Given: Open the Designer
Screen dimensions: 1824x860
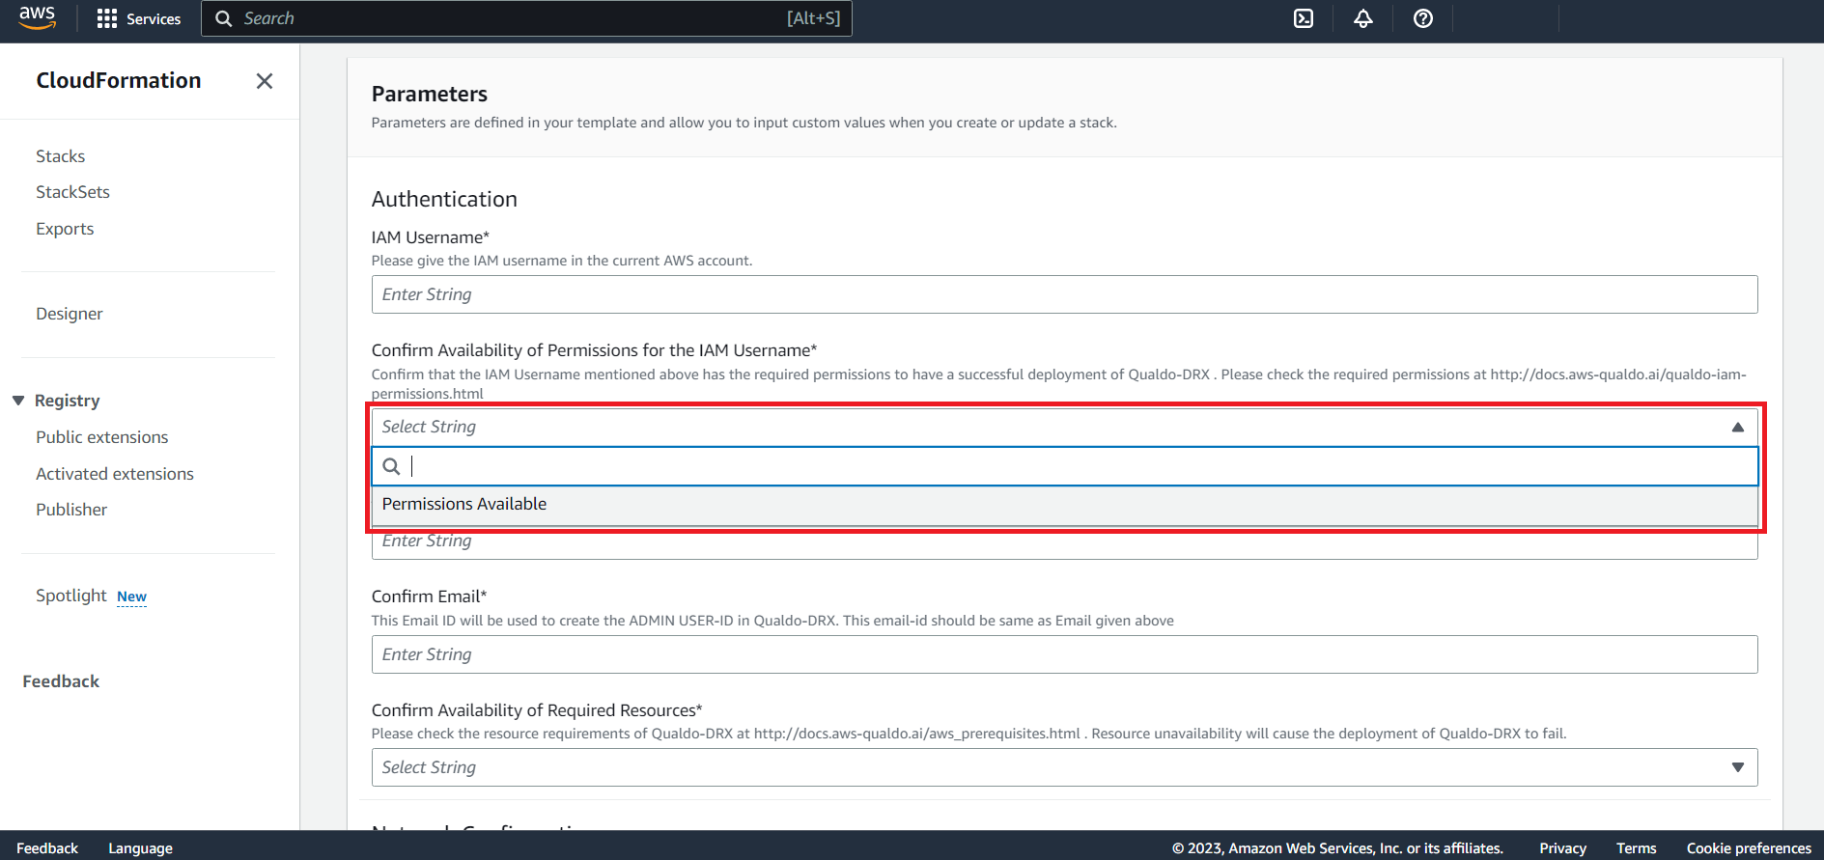Looking at the screenshot, I should (70, 314).
